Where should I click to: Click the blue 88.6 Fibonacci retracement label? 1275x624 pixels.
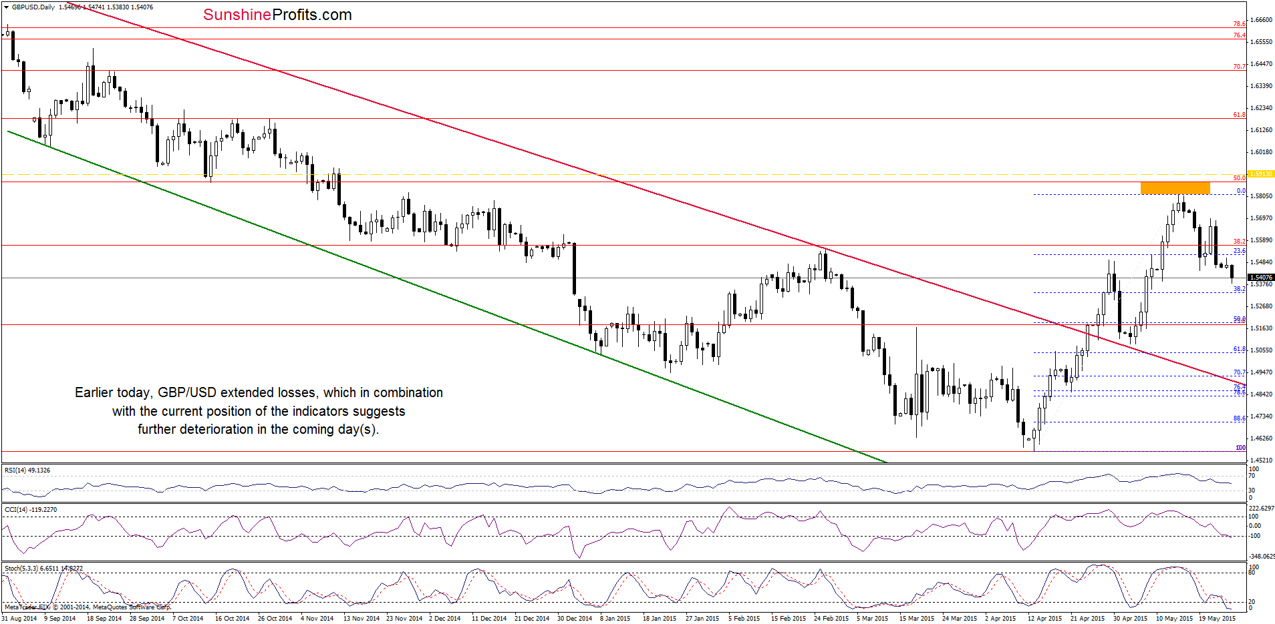pos(1240,418)
